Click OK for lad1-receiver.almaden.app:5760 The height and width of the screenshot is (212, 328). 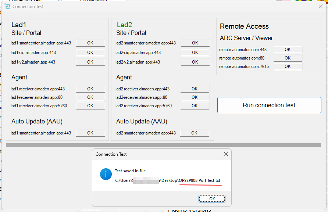click(90, 105)
